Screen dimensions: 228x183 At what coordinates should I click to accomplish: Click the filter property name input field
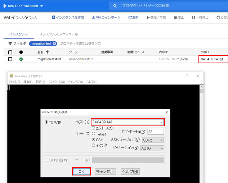[x=80, y=44]
